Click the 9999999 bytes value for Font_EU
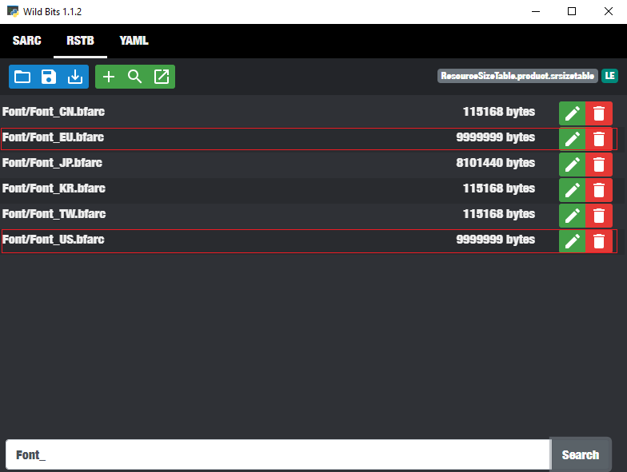Viewport: 627px width, 472px height. click(x=496, y=137)
